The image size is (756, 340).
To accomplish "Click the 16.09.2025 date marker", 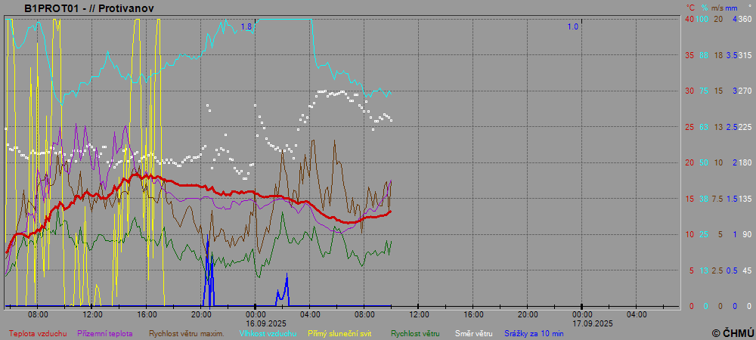I will [256, 321].
